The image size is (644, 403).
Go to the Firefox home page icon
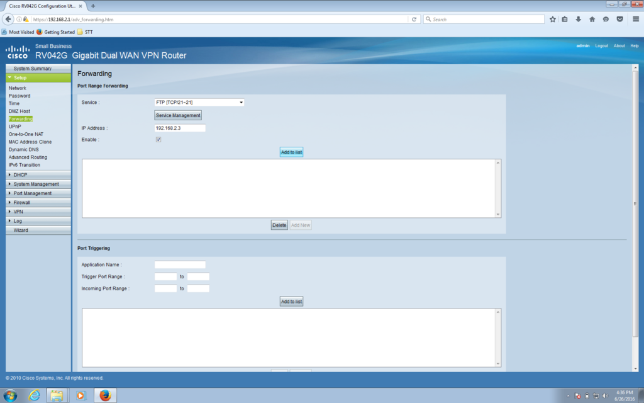coord(592,20)
